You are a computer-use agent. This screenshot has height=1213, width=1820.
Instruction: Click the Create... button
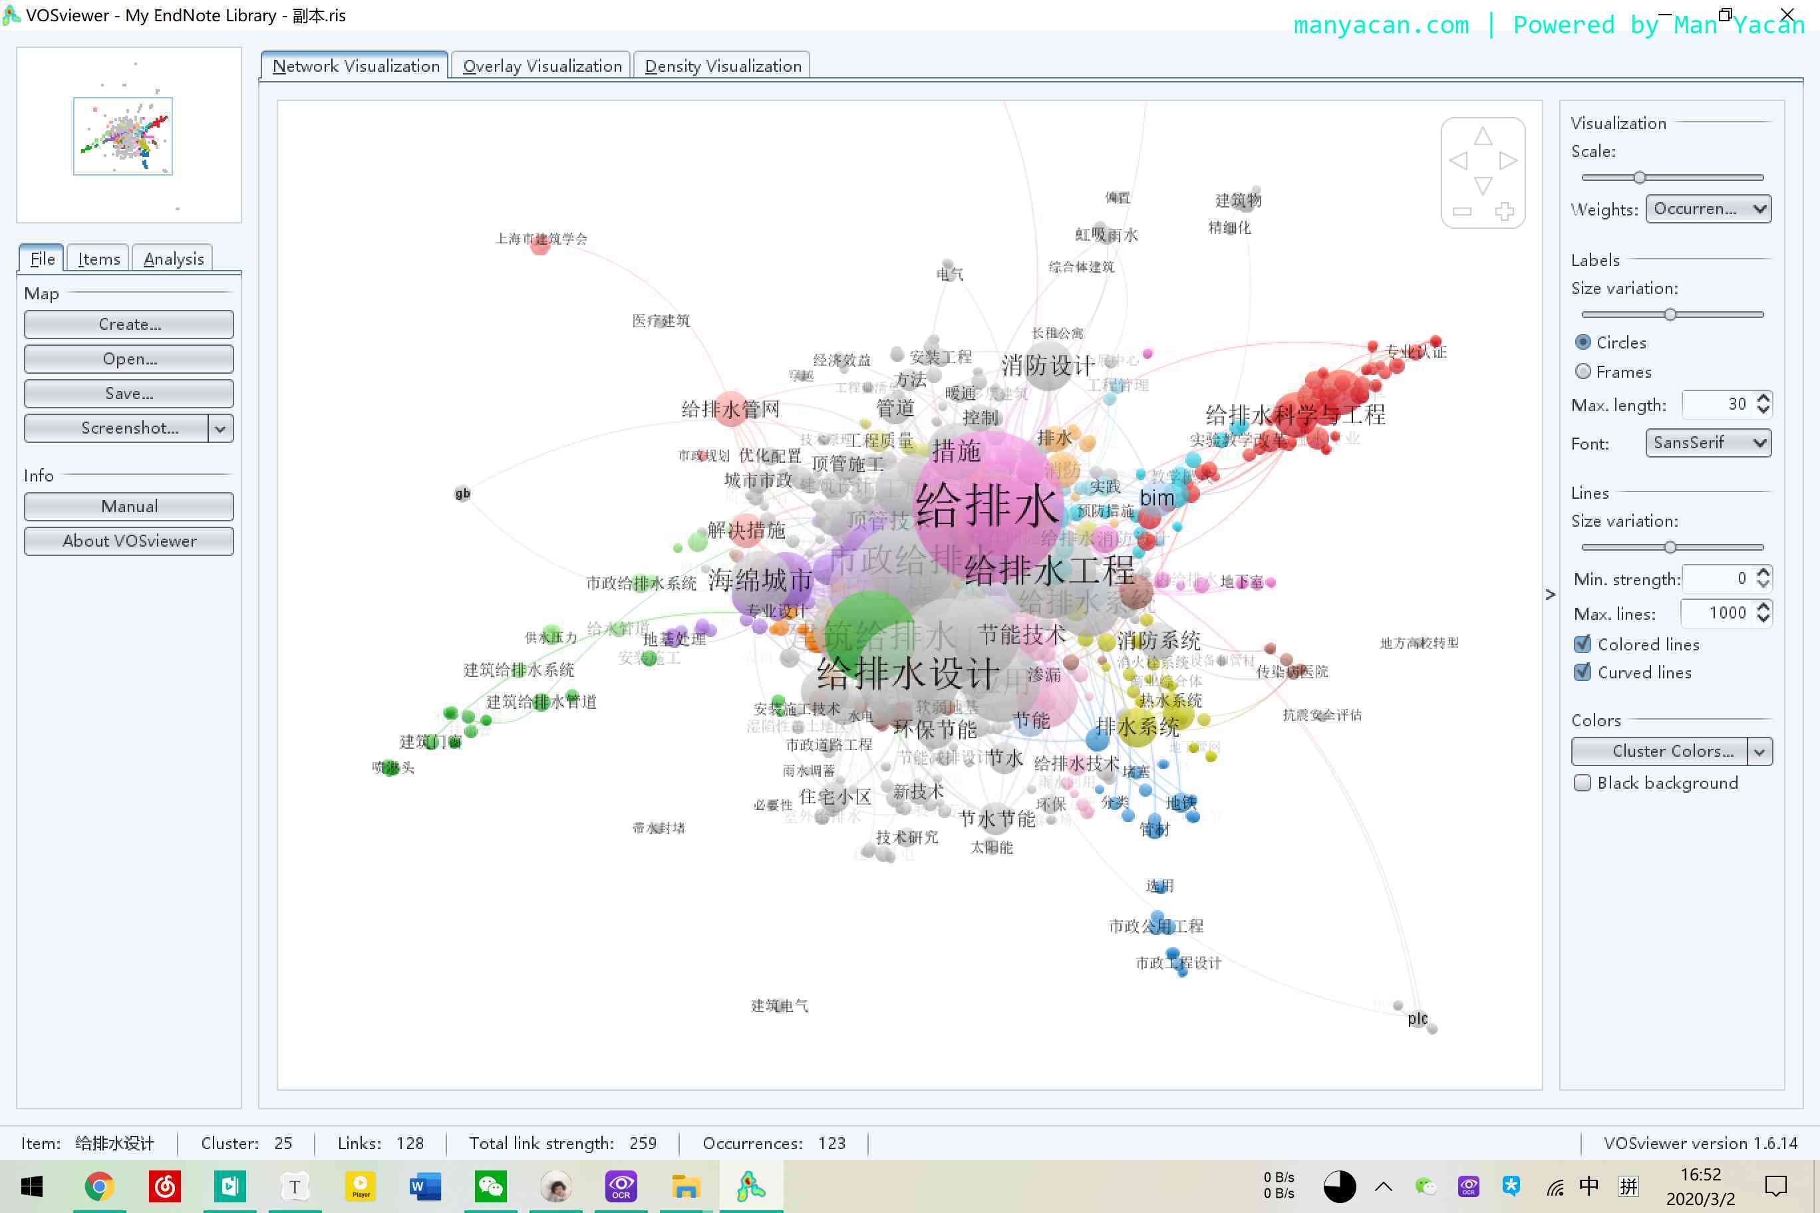pos(129,324)
